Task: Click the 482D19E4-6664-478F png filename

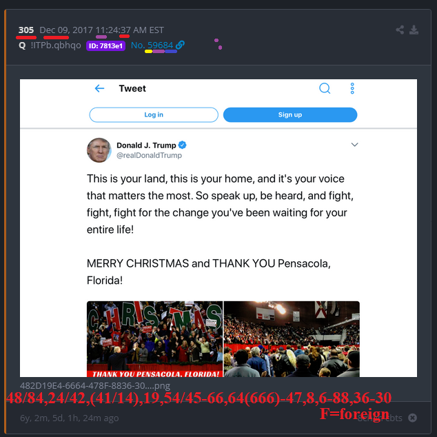Action: (x=95, y=386)
